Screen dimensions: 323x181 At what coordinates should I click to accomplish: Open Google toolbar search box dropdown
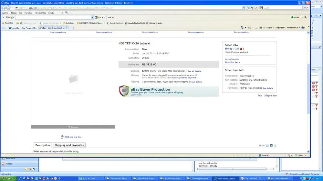(x=92, y=17)
